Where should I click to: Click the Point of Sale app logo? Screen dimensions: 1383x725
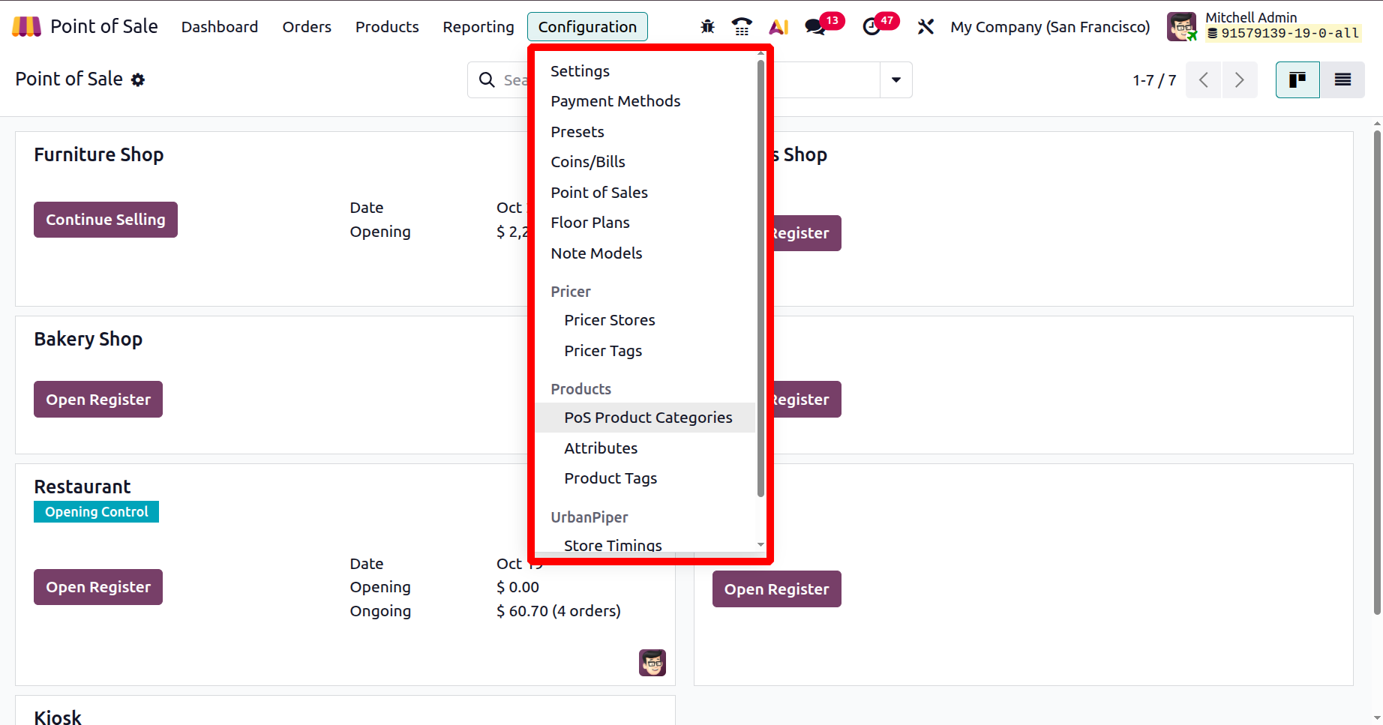click(26, 27)
